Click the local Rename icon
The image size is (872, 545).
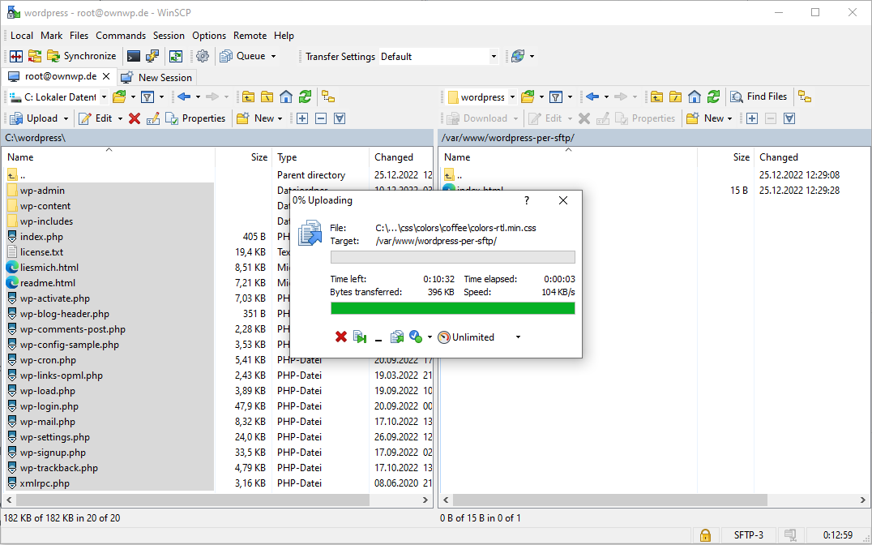[153, 118]
